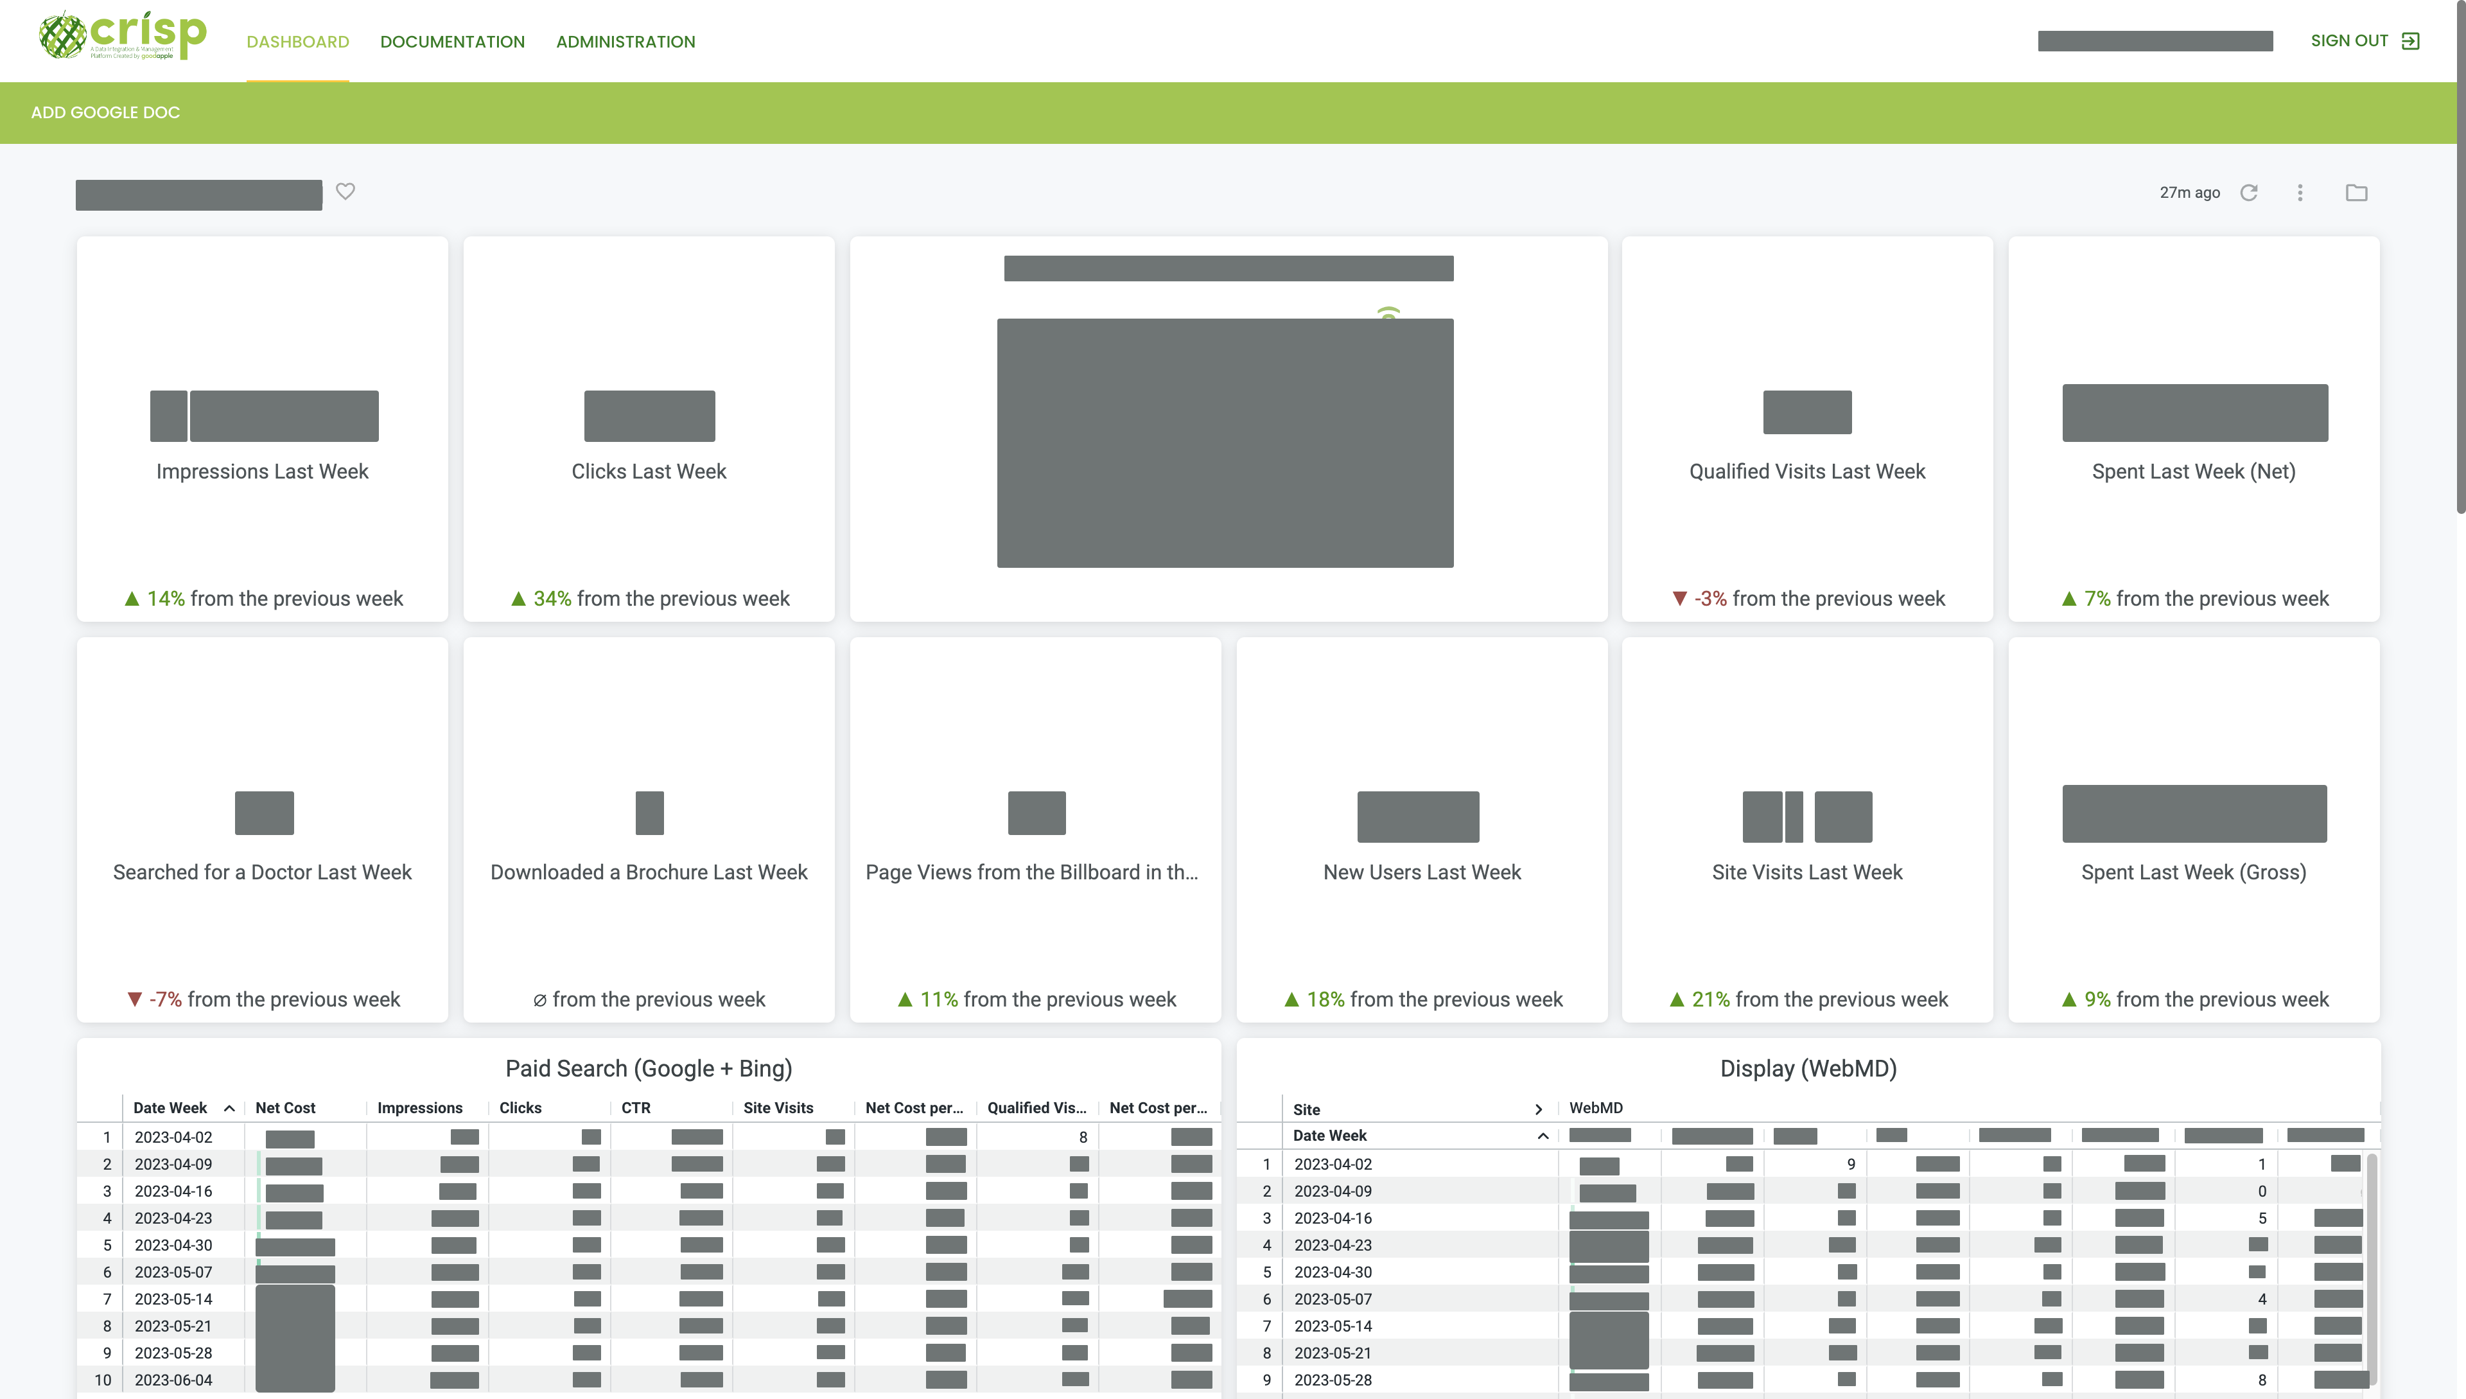The height and width of the screenshot is (1399, 2466).
Task: Open the three-dot dashboard options menu
Action: 2300,192
